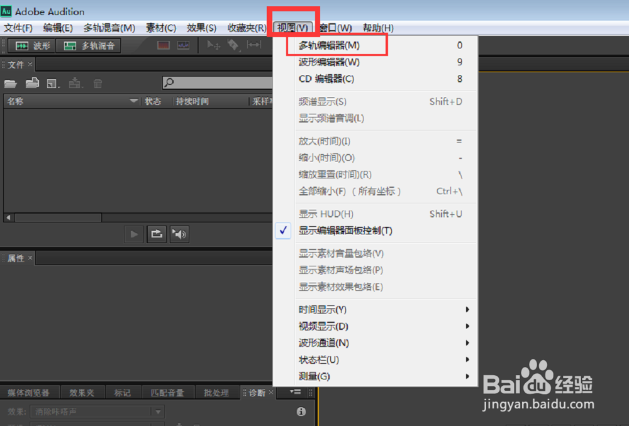This screenshot has width=629, height=426.
Task: Switch to the 匹配音量 tab
Action: coord(167,393)
